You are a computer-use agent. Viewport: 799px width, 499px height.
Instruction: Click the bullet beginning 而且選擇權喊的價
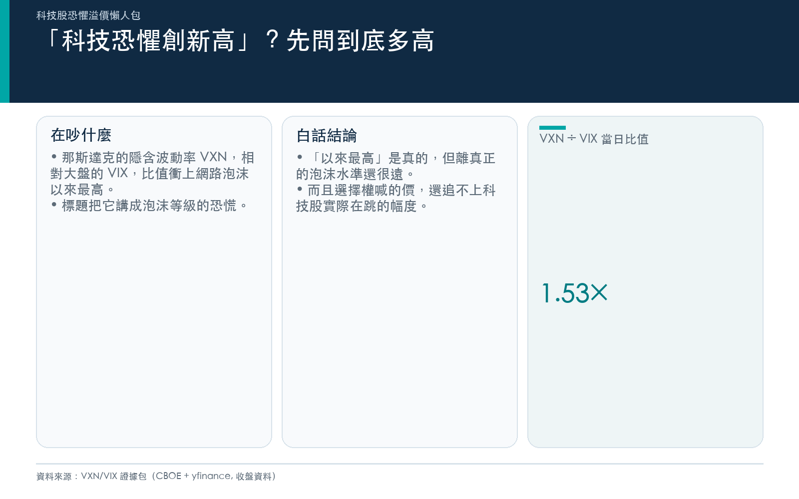(x=396, y=198)
